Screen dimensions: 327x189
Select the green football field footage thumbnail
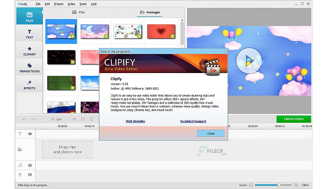[61, 83]
